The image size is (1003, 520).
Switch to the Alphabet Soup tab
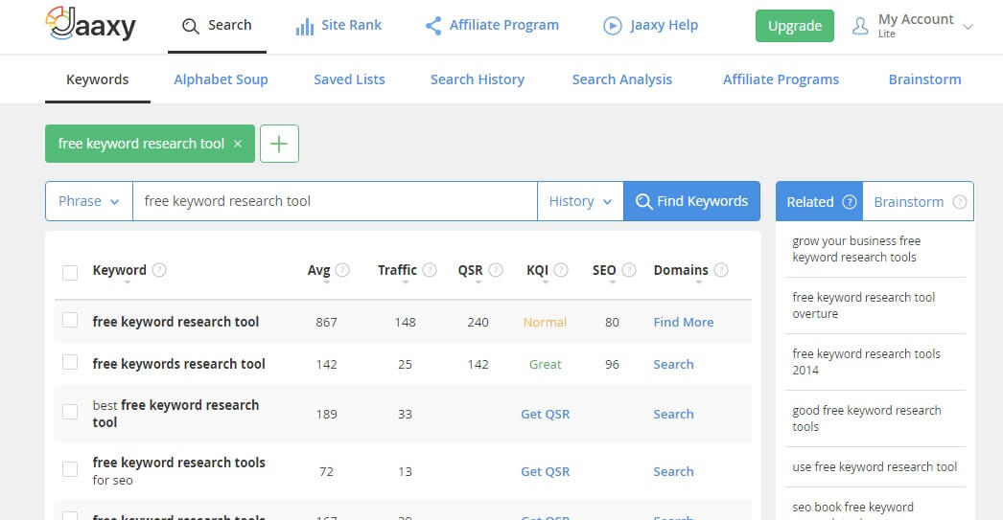[x=221, y=79]
